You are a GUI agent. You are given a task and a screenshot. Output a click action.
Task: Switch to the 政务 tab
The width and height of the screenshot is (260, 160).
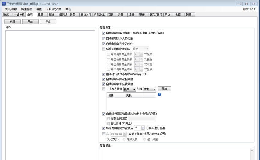coord(74,15)
